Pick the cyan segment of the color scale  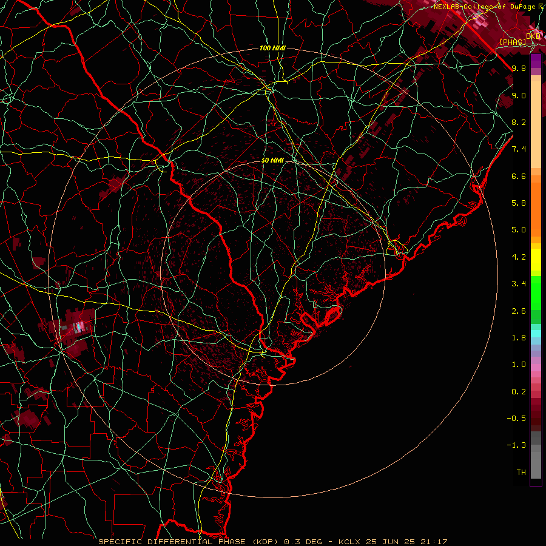[x=536, y=334]
